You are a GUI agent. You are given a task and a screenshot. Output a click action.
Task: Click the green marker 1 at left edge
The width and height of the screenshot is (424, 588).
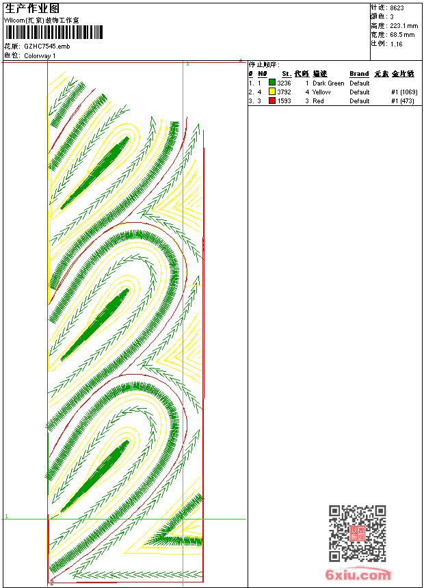pos(6,516)
